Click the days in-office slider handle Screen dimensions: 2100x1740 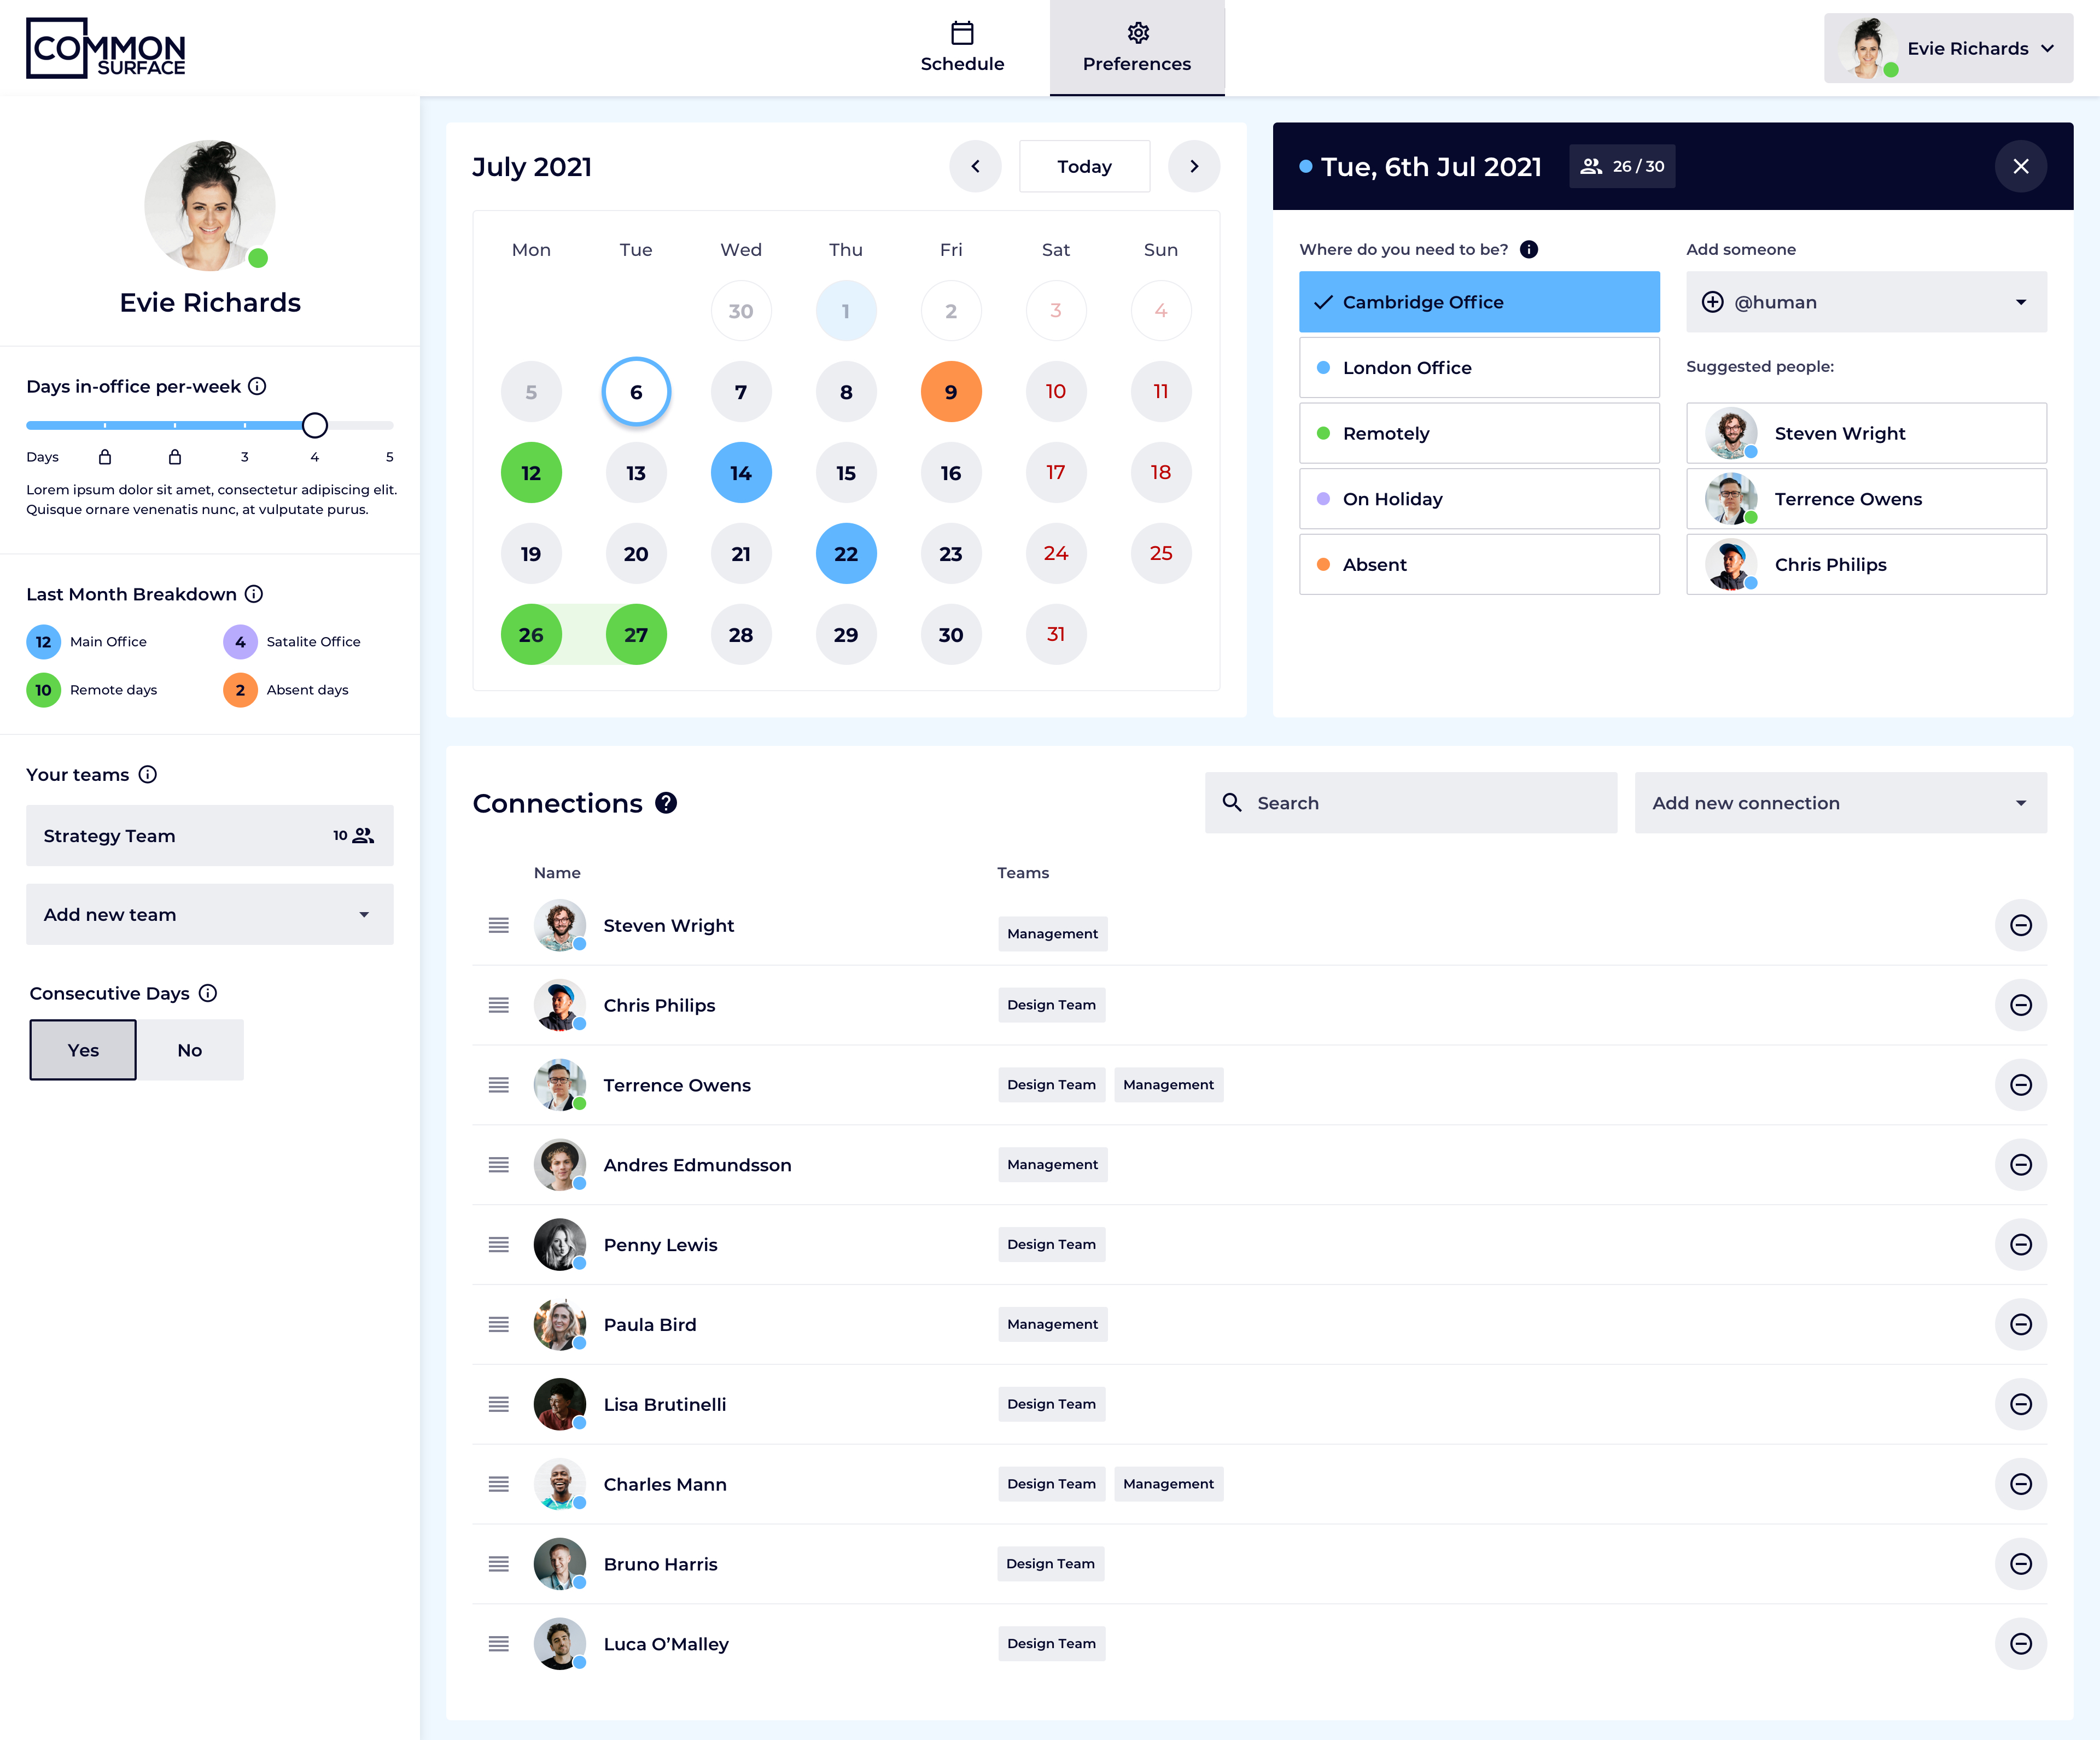point(315,425)
